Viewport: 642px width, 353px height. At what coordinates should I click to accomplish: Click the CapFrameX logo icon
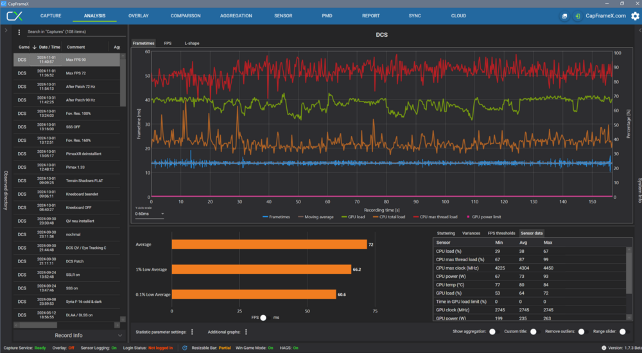15,15
